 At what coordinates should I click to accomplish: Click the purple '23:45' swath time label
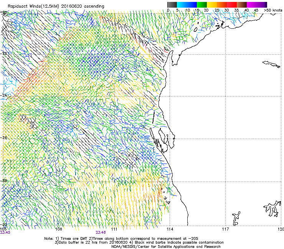click(5, 233)
